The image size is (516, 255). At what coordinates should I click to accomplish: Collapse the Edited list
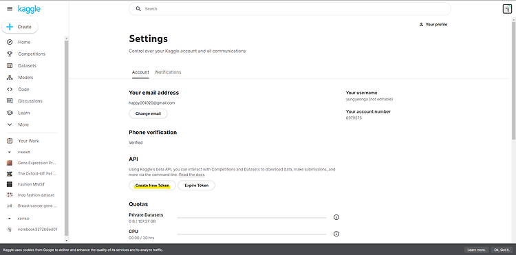pyautogui.click(x=10, y=219)
